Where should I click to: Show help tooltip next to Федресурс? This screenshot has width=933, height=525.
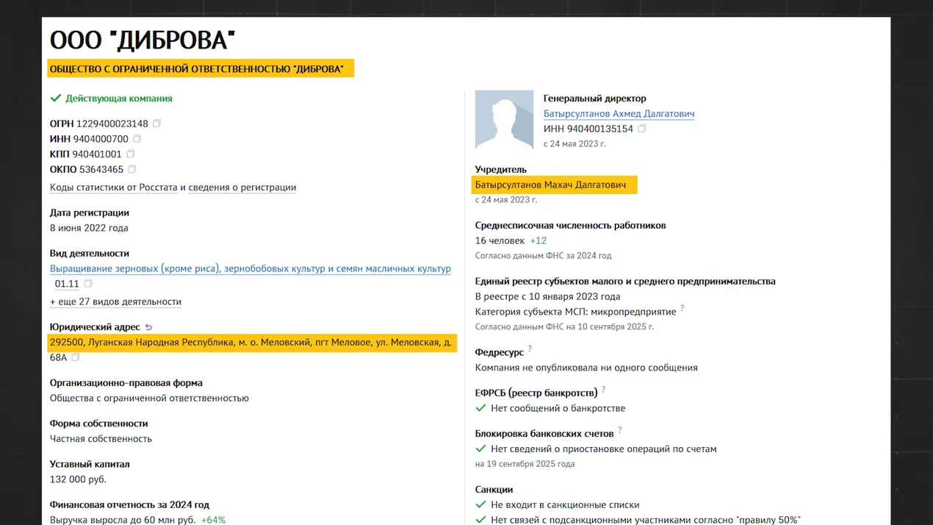(530, 349)
